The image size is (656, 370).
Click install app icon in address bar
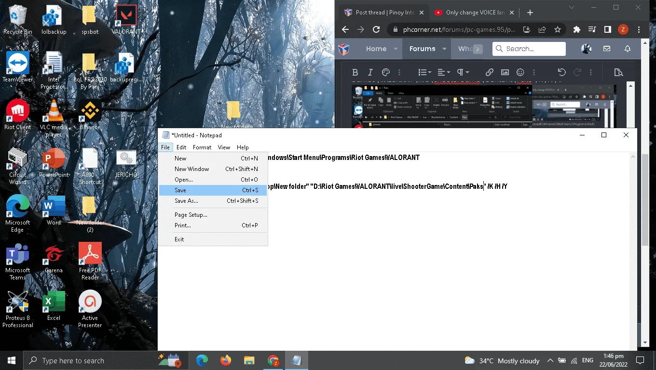click(526, 29)
